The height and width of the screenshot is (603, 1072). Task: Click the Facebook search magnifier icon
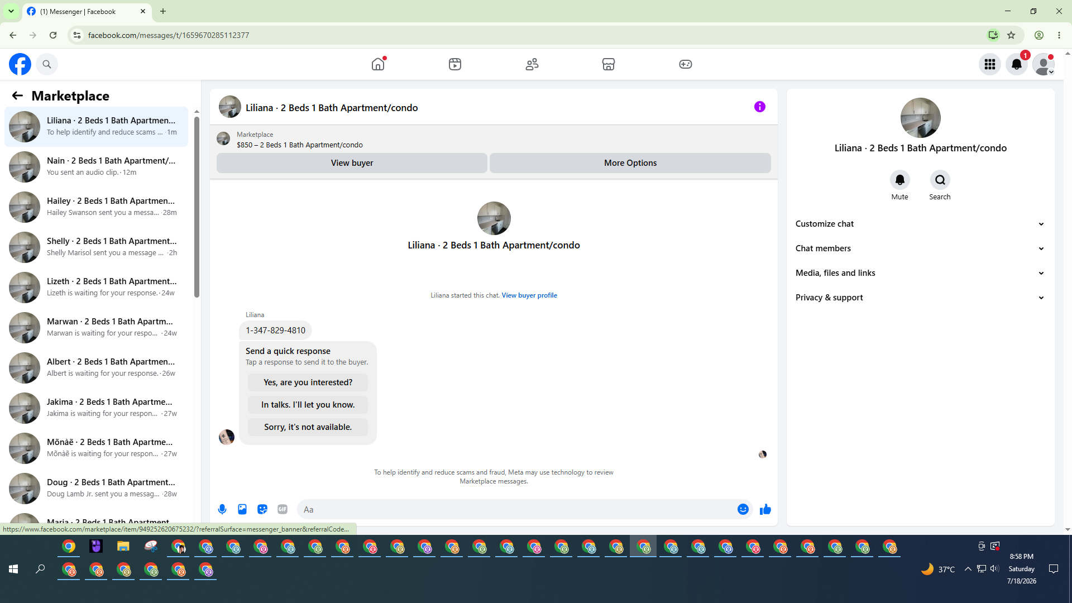pos(47,64)
